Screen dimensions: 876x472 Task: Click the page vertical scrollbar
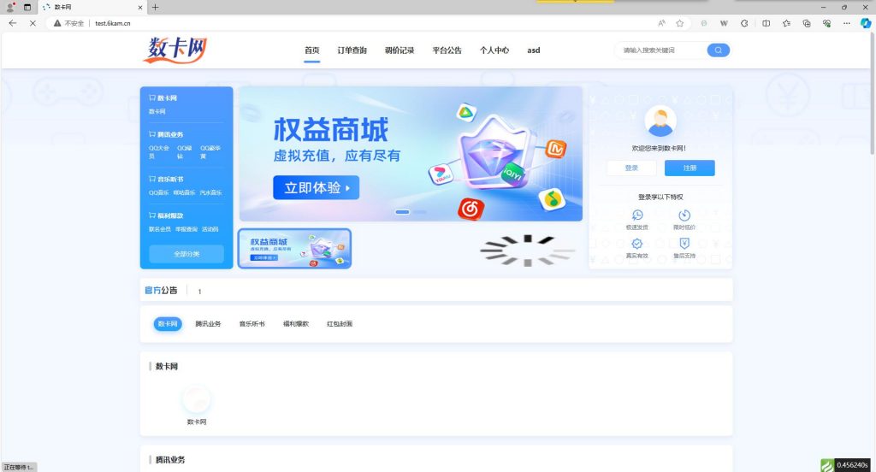(872, 94)
